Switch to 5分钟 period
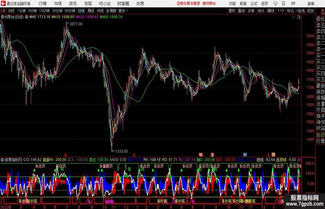 32,11
